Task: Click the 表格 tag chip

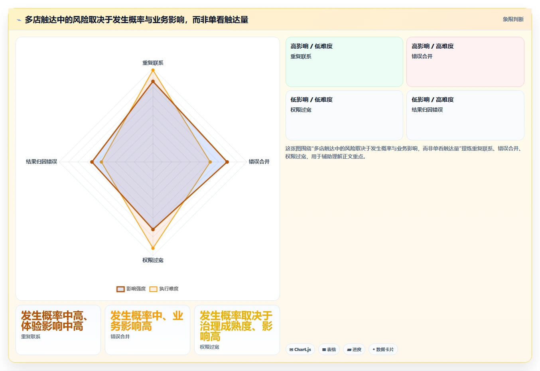Action: point(329,349)
